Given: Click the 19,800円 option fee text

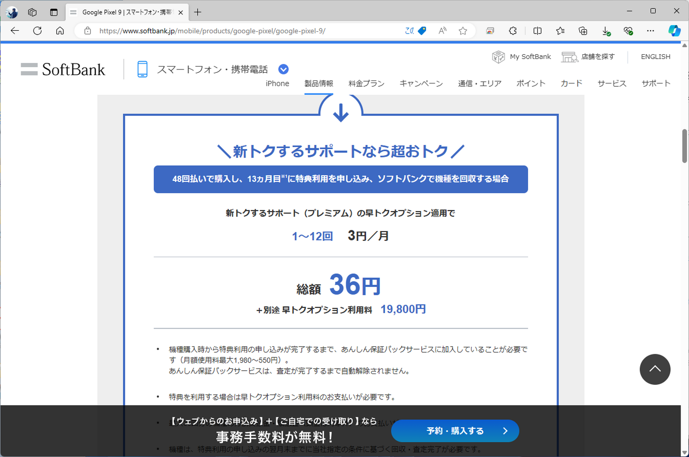Looking at the screenshot, I should pyautogui.click(x=403, y=309).
